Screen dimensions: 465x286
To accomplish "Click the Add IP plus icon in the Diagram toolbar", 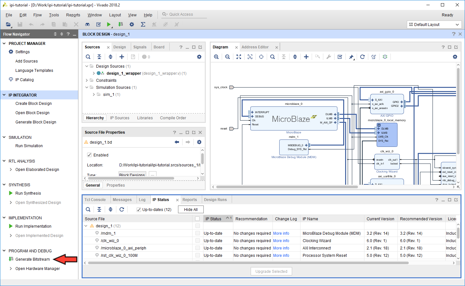I will pyautogui.click(x=306, y=57).
